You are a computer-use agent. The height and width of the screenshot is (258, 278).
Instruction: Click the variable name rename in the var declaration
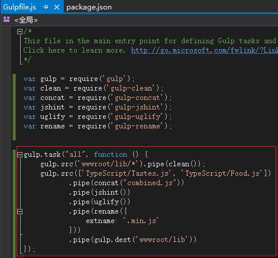(53, 126)
